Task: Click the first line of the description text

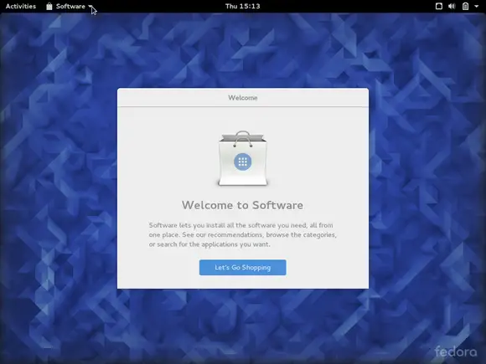Action: [x=240, y=225]
